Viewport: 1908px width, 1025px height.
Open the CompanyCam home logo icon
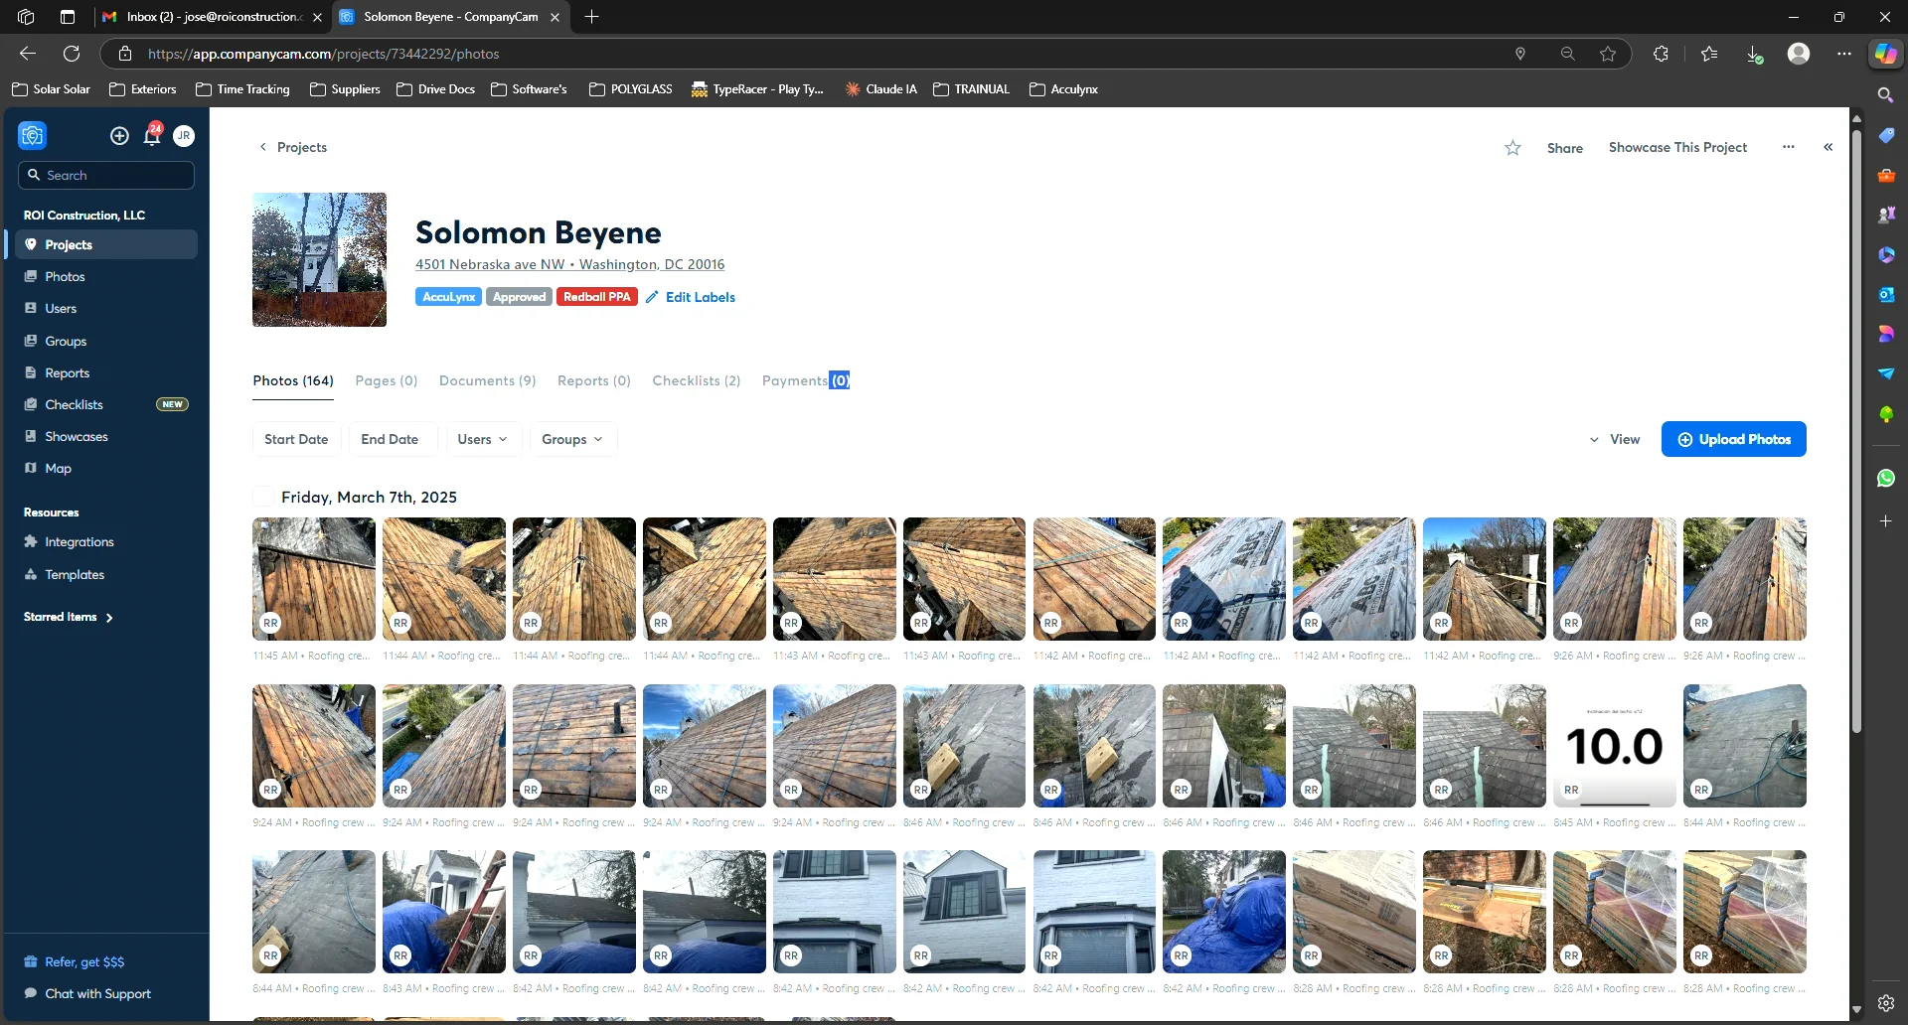coord(31,135)
